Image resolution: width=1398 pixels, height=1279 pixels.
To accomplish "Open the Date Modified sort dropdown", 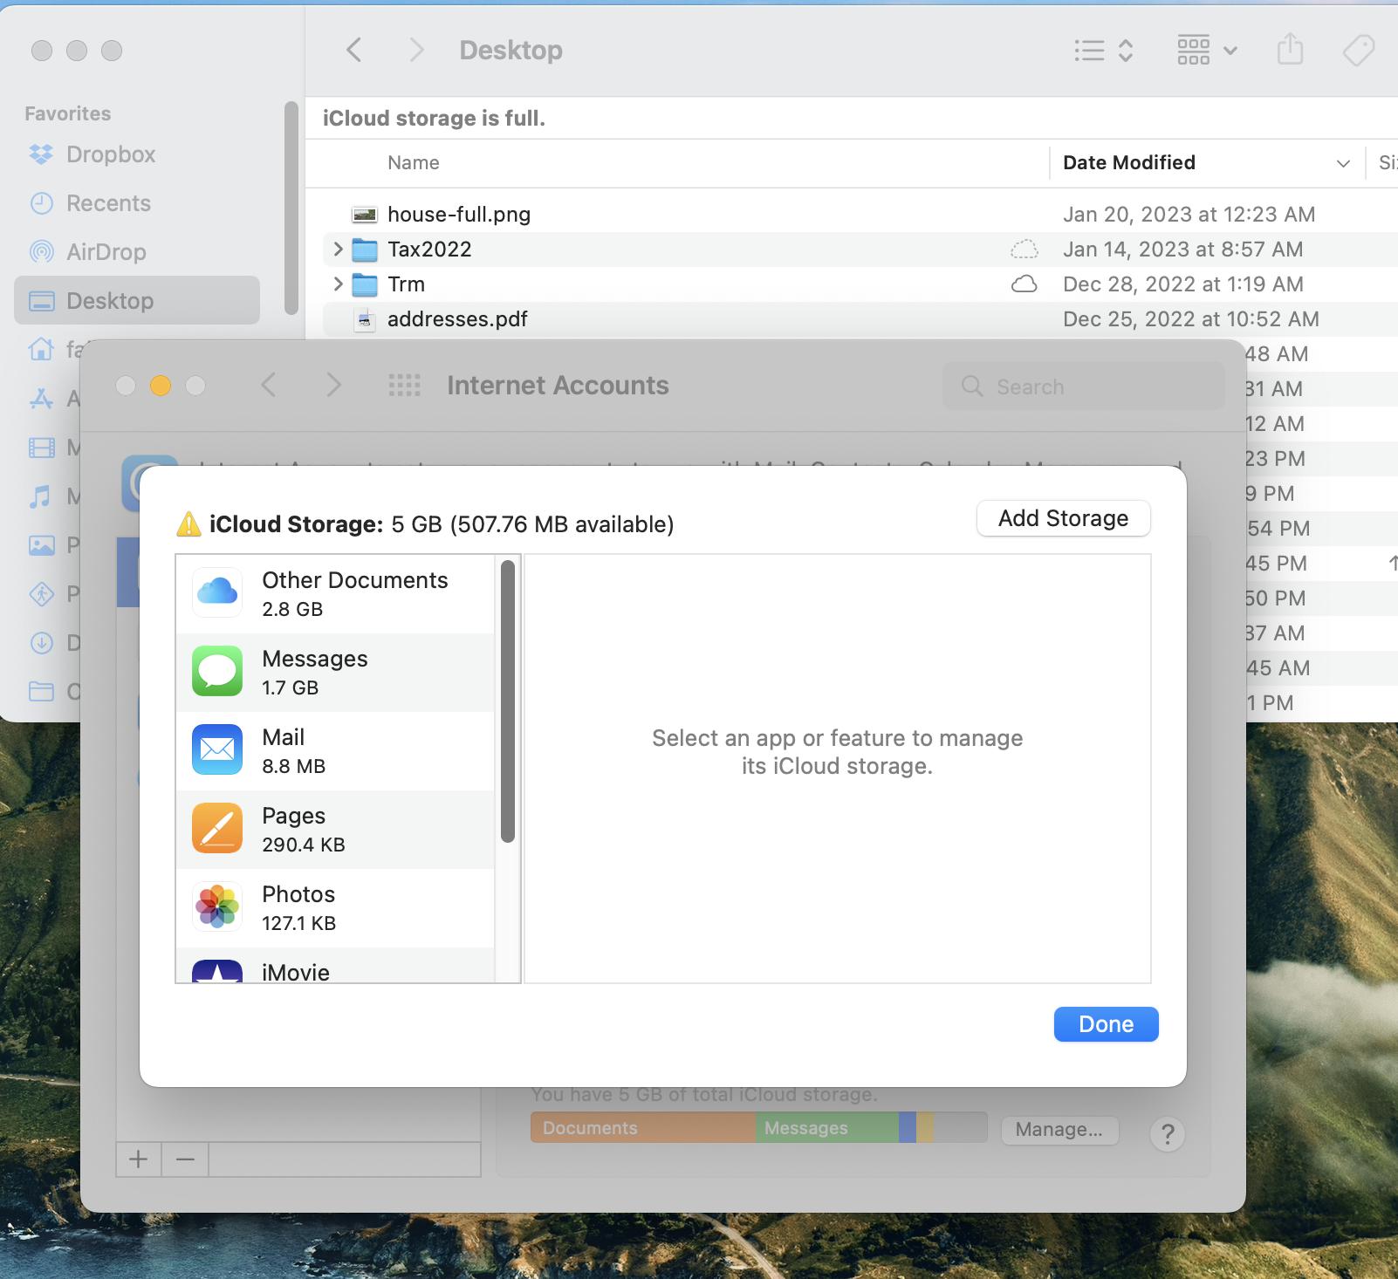I will [1340, 162].
